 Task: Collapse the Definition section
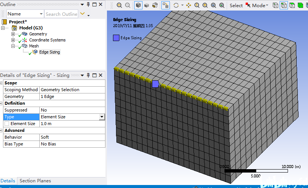click(x=1, y=103)
